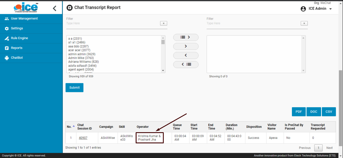Open User Management menu

tap(24, 19)
